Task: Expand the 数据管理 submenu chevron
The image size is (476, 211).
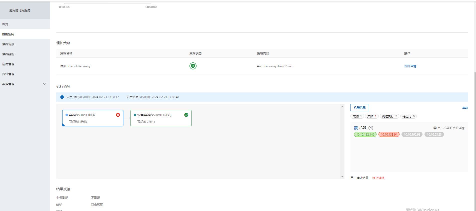Action: [x=45, y=84]
